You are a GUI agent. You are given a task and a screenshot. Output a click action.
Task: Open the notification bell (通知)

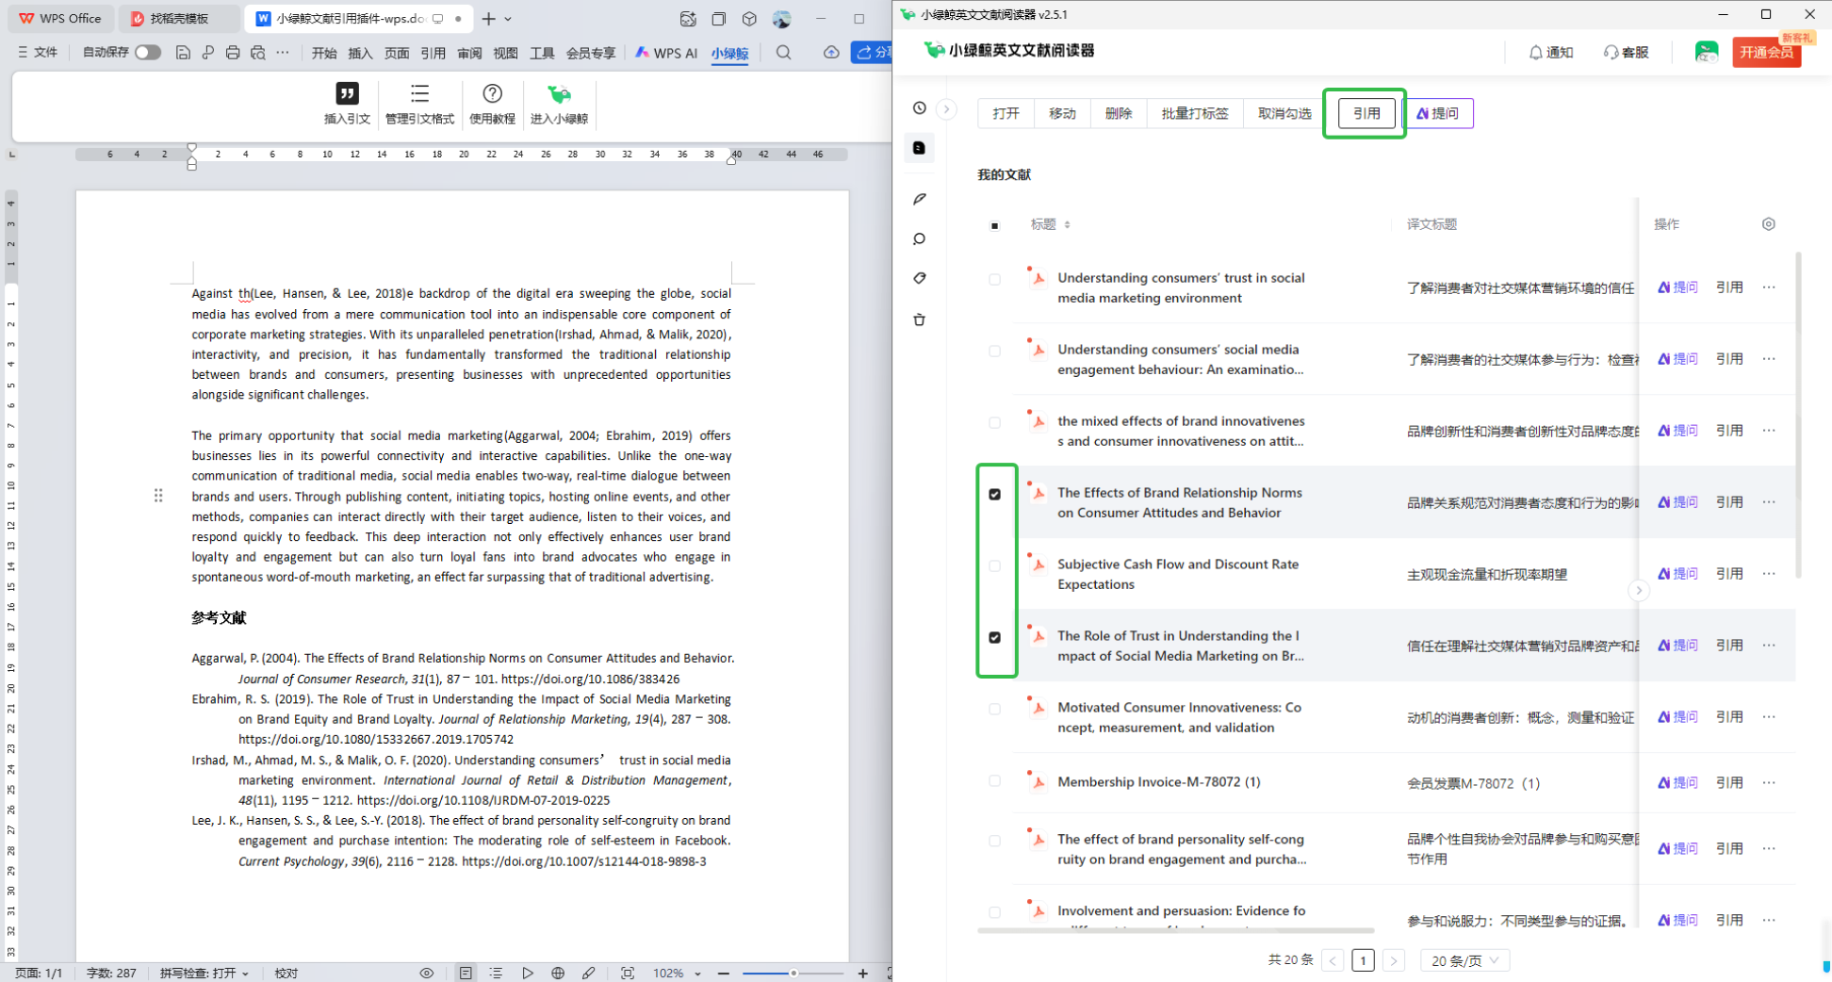click(x=1550, y=52)
